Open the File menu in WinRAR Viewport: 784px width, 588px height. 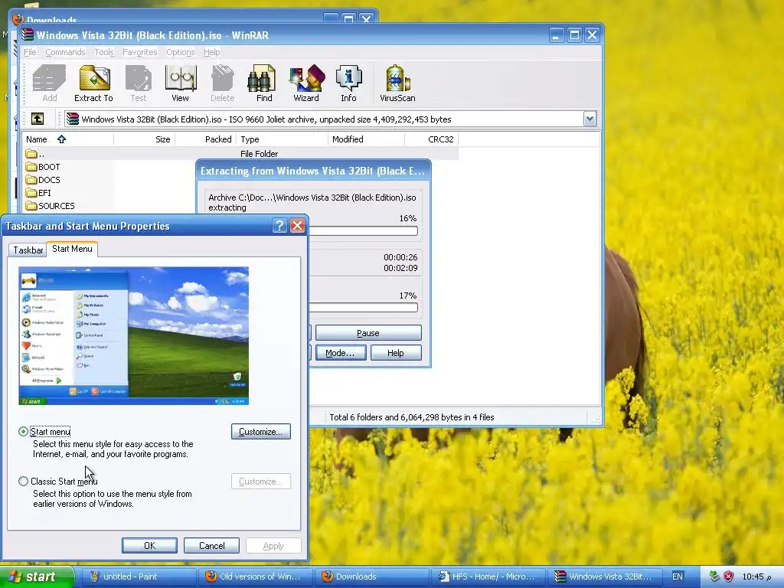pos(30,52)
